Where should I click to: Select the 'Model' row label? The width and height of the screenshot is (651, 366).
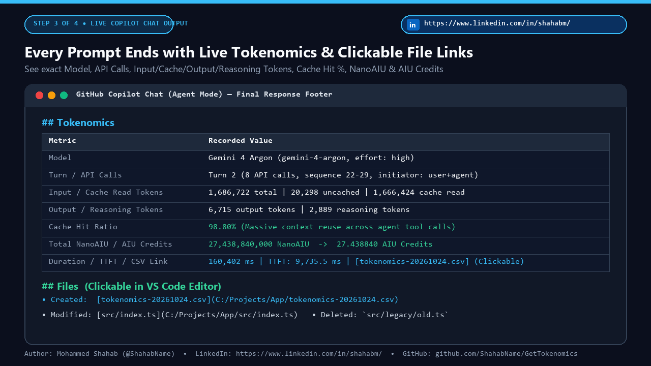click(60, 158)
